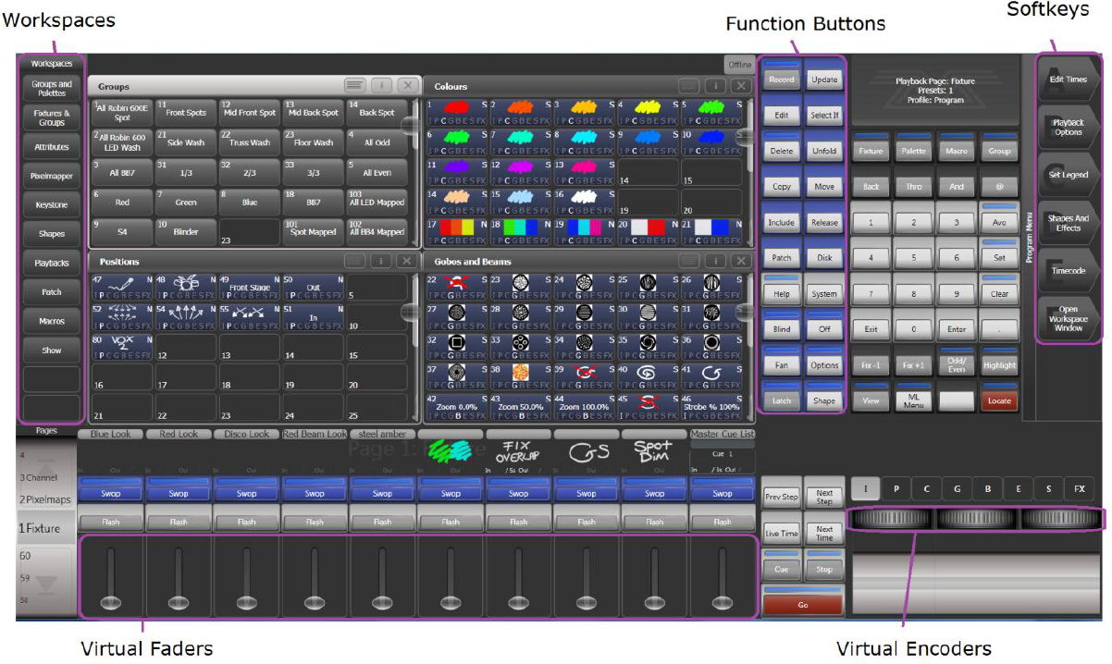The image size is (1112, 664).
Task: Toggle Blind mode
Action: [x=781, y=328]
